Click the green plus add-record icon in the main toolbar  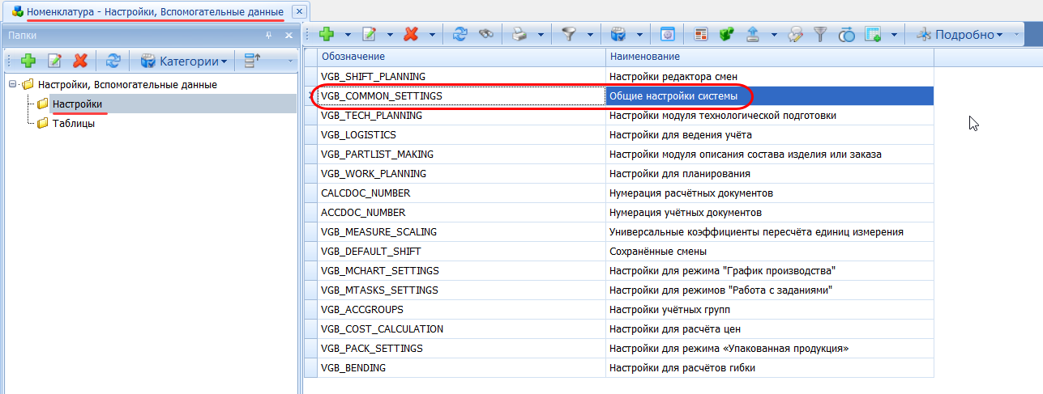pos(327,35)
